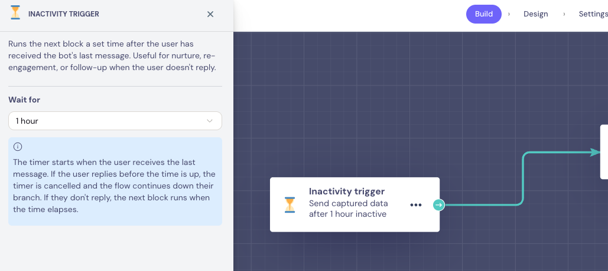
Task: Click the chevron arrow in the 1 hour field
Action: 210,121
